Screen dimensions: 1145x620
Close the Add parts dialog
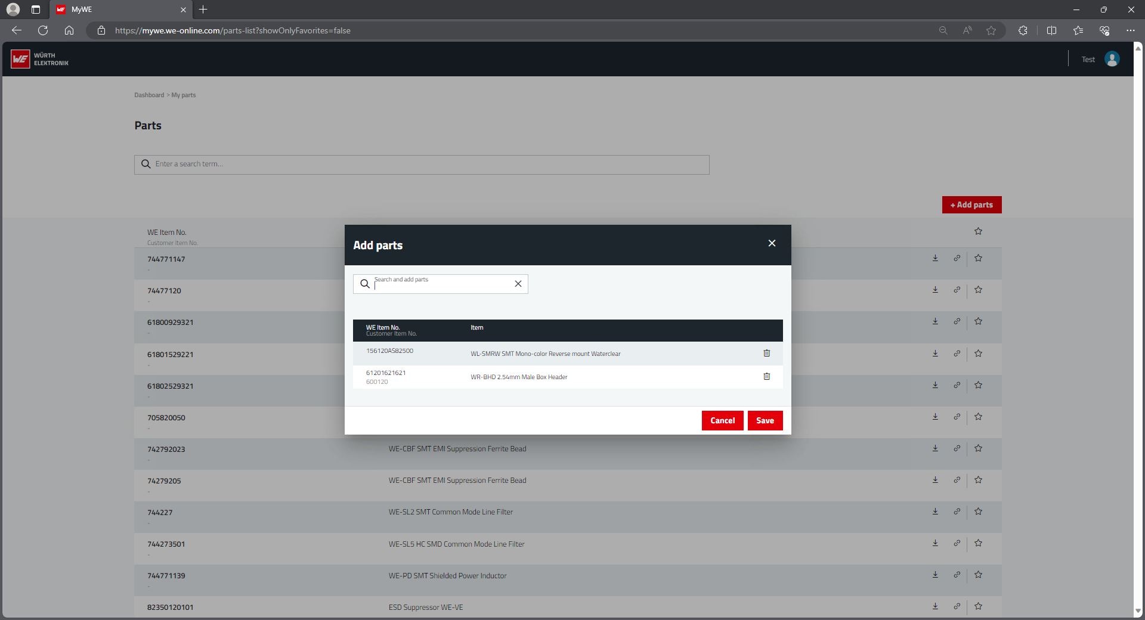point(772,243)
